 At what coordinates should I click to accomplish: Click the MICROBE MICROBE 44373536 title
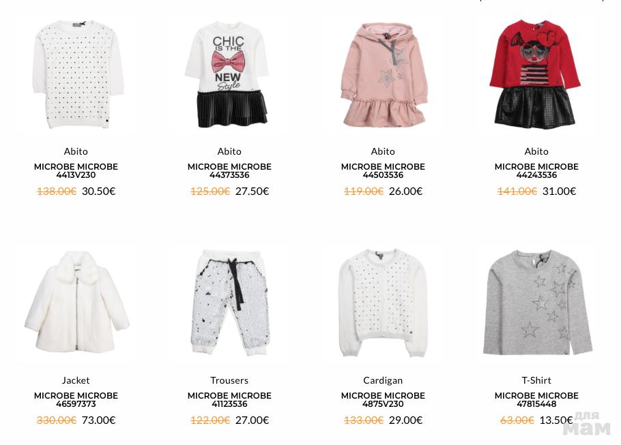point(229,171)
